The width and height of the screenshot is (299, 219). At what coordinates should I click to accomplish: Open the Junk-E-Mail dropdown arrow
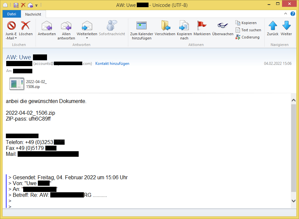point(16,38)
